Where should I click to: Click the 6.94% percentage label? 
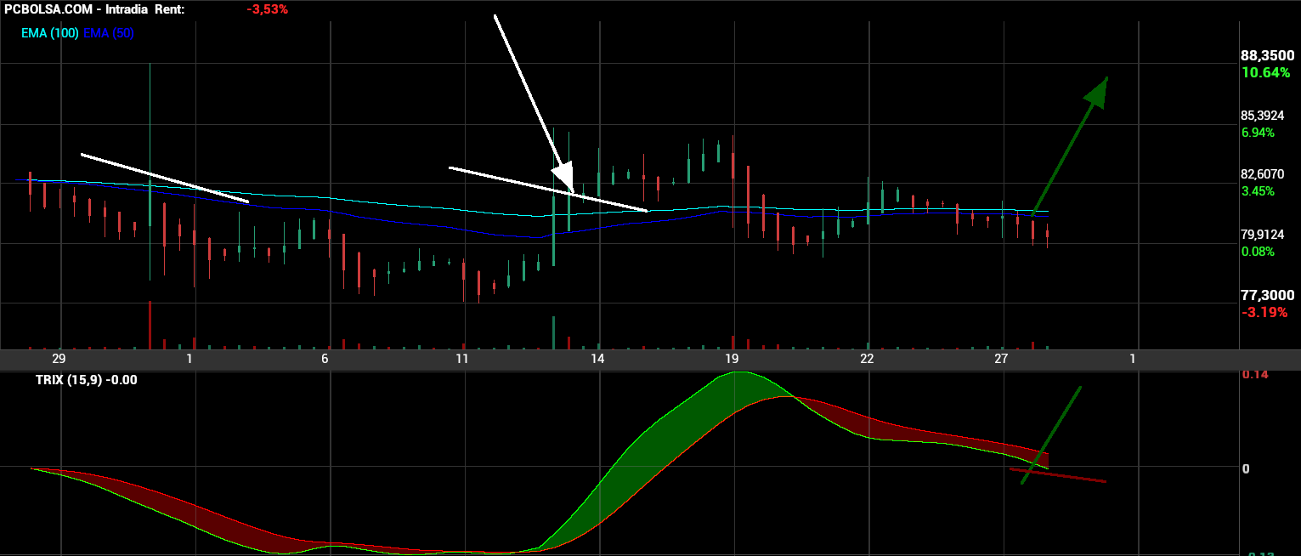(x=1259, y=133)
